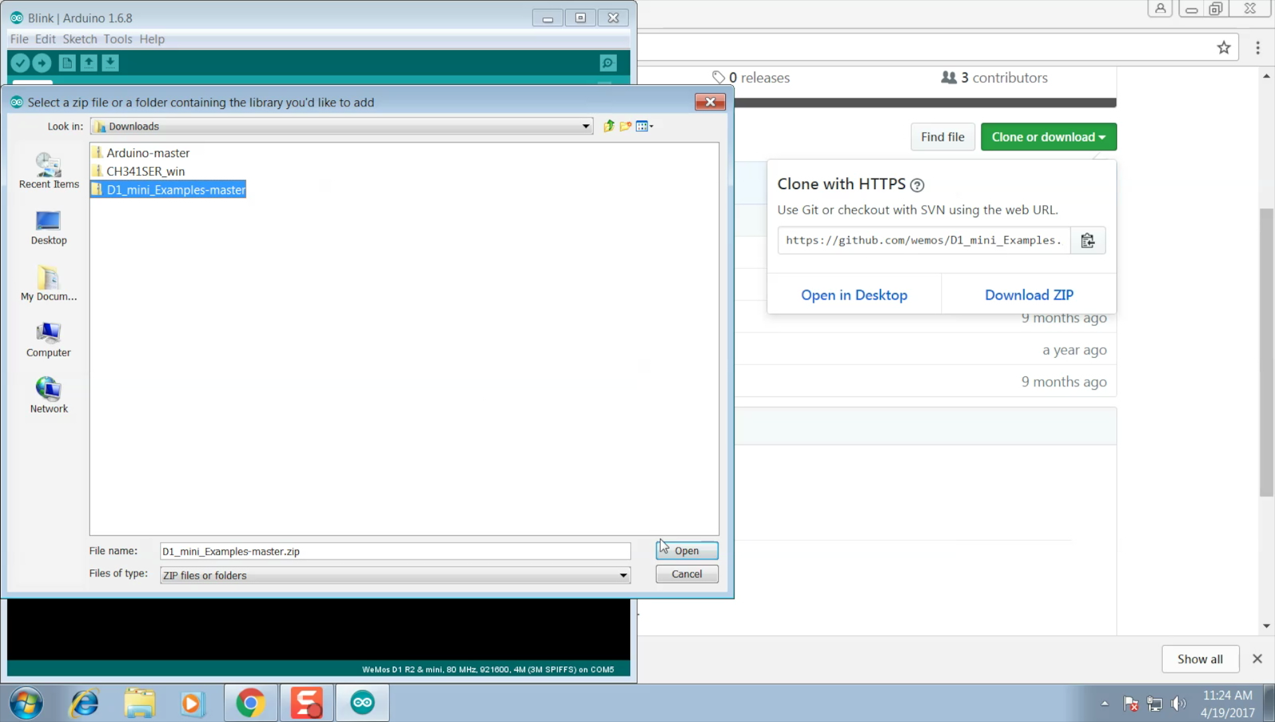Copy clone URL with clipboard icon
Image resolution: width=1275 pixels, height=722 pixels.
[1088, 240]
